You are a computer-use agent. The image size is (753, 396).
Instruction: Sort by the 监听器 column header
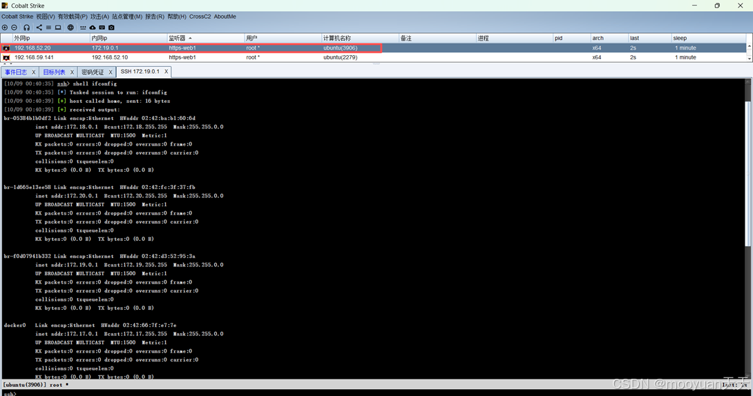[206, 38]
